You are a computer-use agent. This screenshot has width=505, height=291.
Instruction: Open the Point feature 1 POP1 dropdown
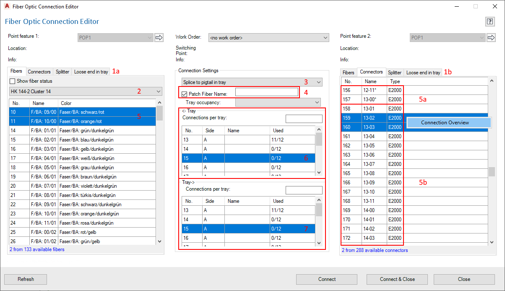point(115,38)
